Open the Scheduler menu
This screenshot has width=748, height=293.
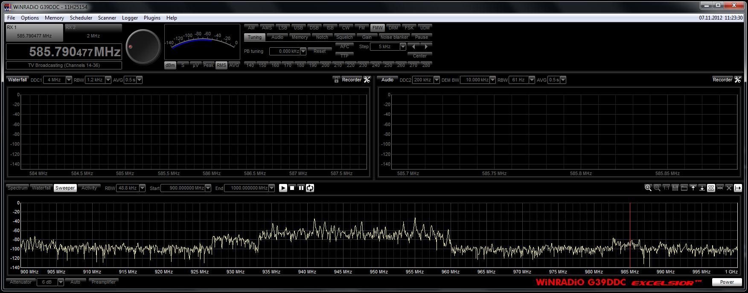click(81, 18)
